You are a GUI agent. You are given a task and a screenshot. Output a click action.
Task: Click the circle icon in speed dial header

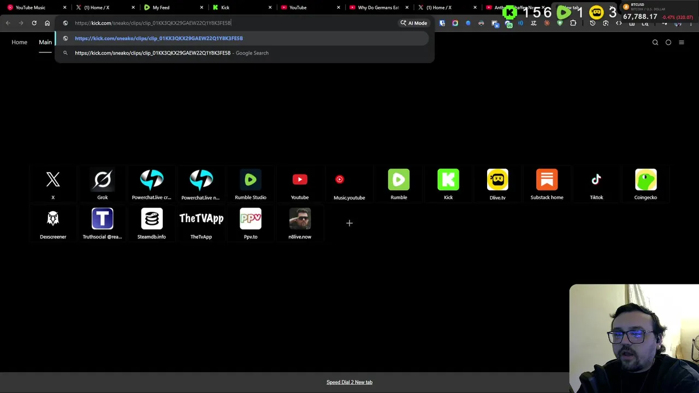668,42
